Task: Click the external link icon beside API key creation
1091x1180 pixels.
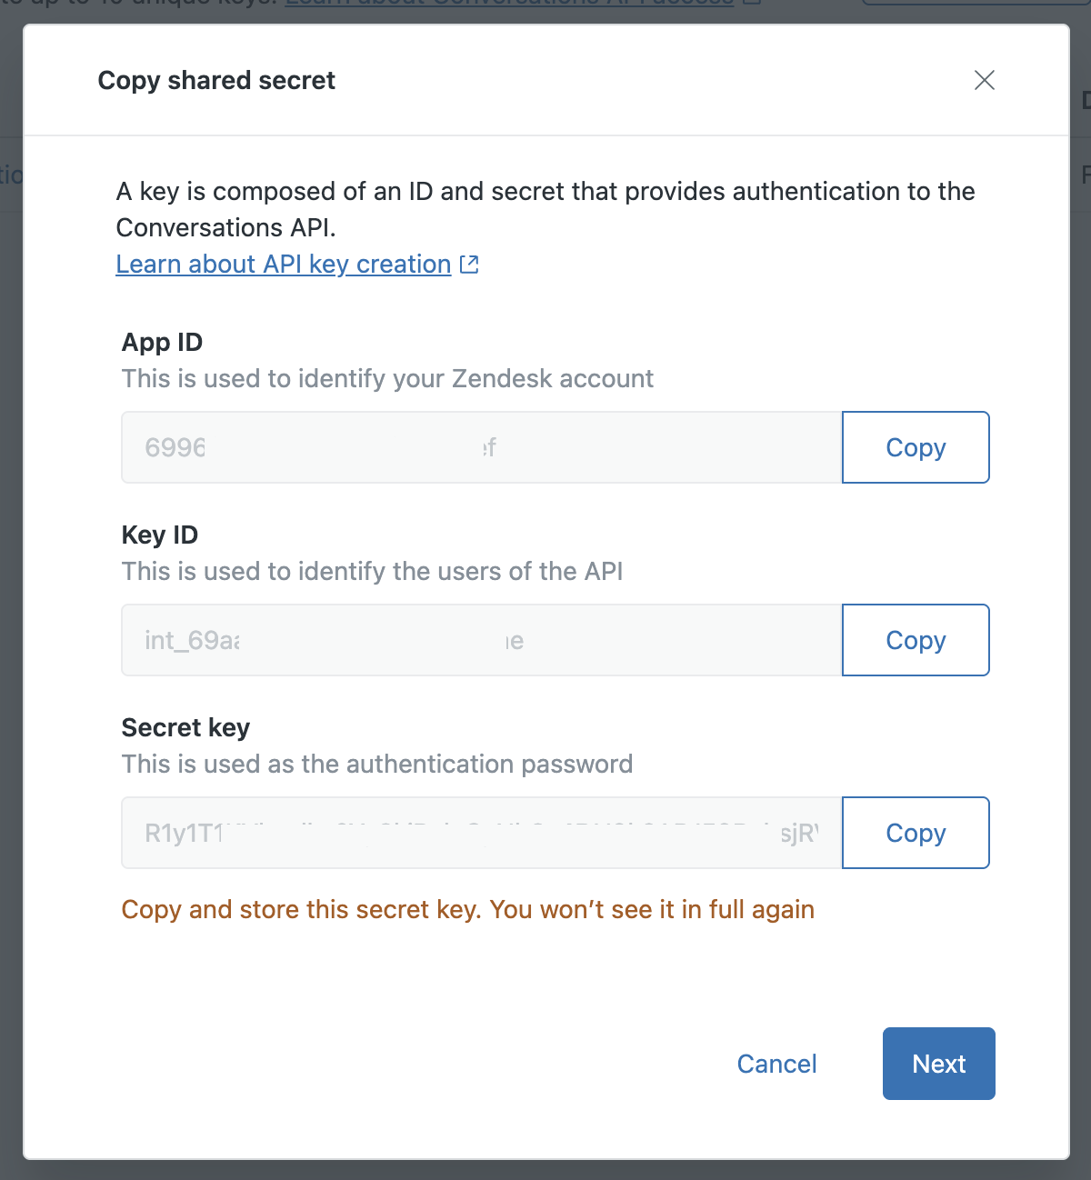Action: pyautogui.click(x=469, y=264)
